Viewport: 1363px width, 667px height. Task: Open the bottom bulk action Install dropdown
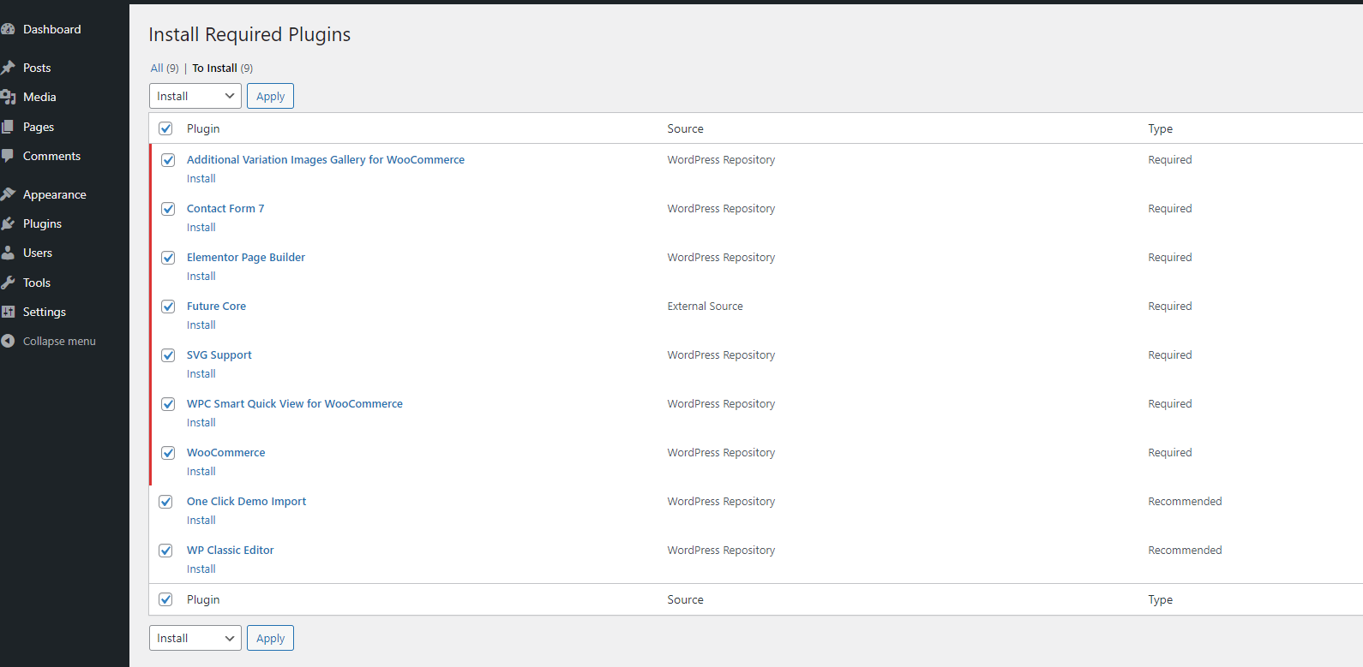click(195, 638)
